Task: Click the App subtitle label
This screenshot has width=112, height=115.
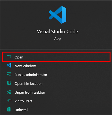Action: pos(58,39)
